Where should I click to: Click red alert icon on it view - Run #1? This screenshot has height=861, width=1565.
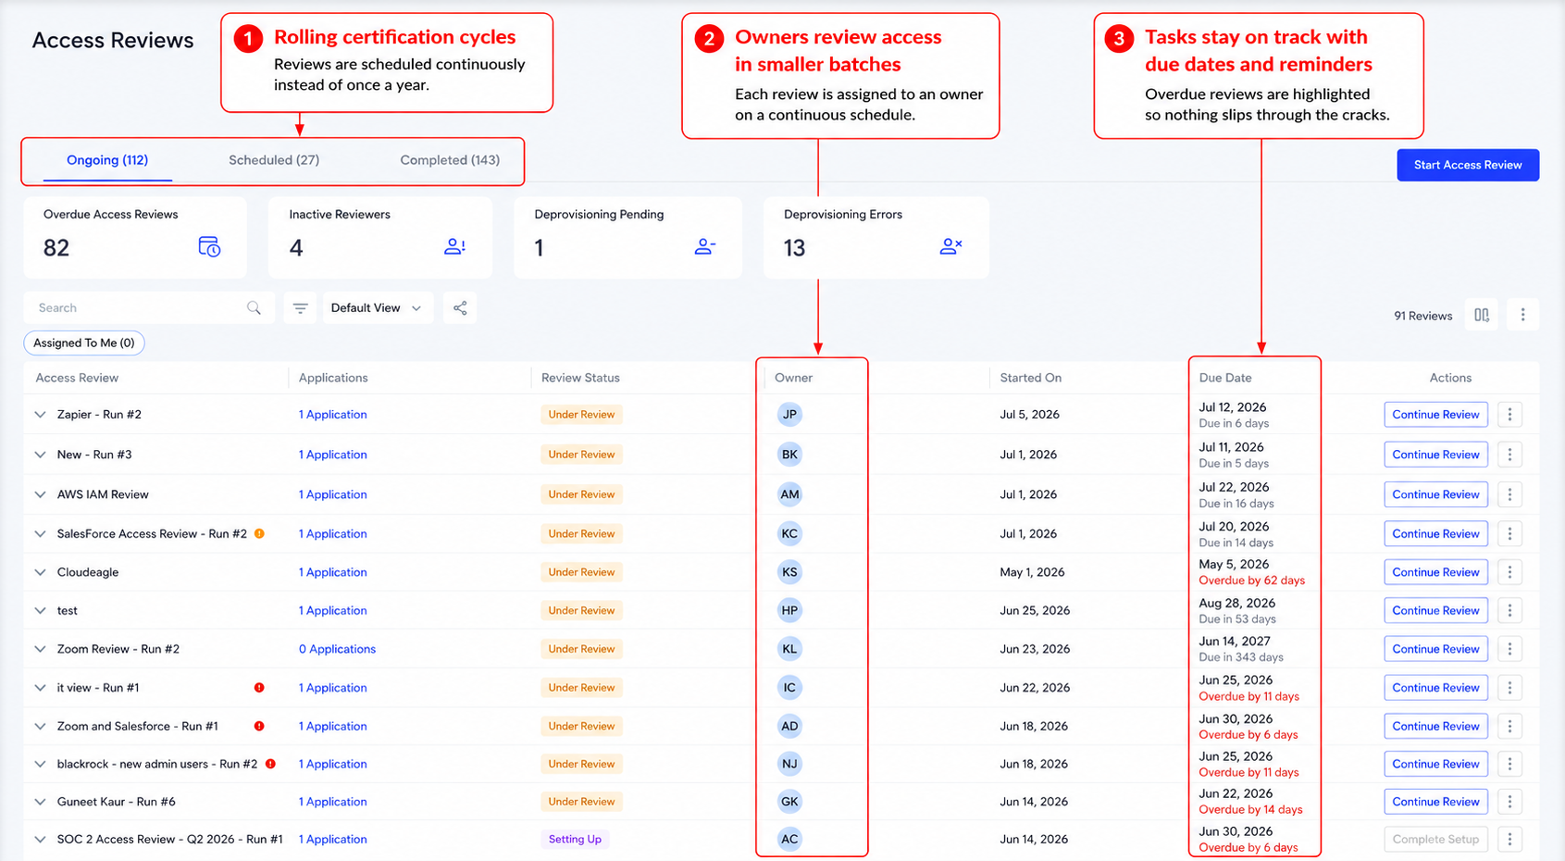click(259, 687)
